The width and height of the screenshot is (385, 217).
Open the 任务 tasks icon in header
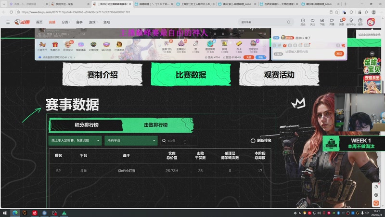[x=360, y=22]
